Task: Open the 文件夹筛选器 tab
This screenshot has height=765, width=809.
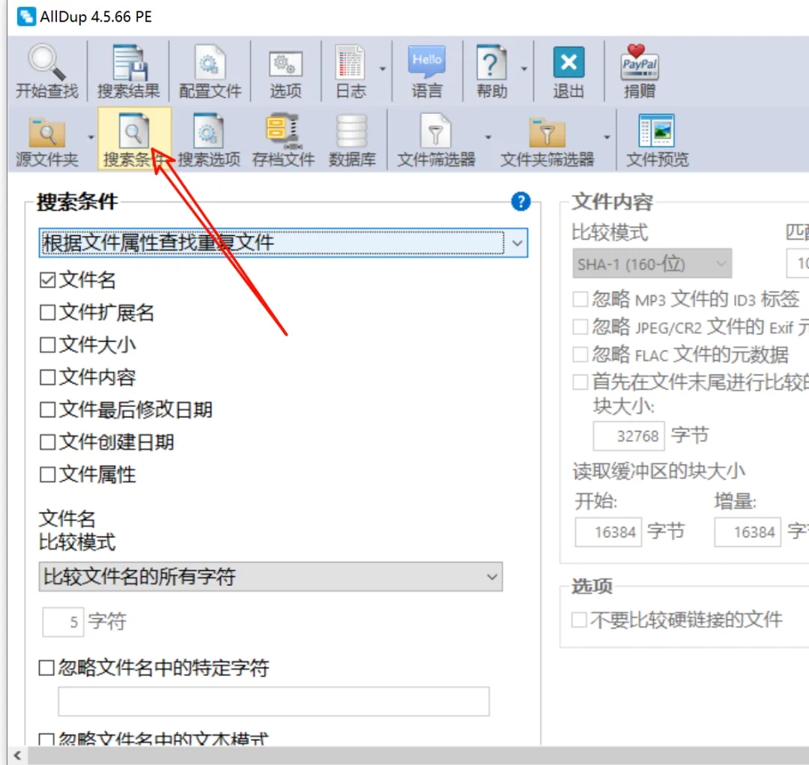Action: pyautogui.click(x=547, y=141)
